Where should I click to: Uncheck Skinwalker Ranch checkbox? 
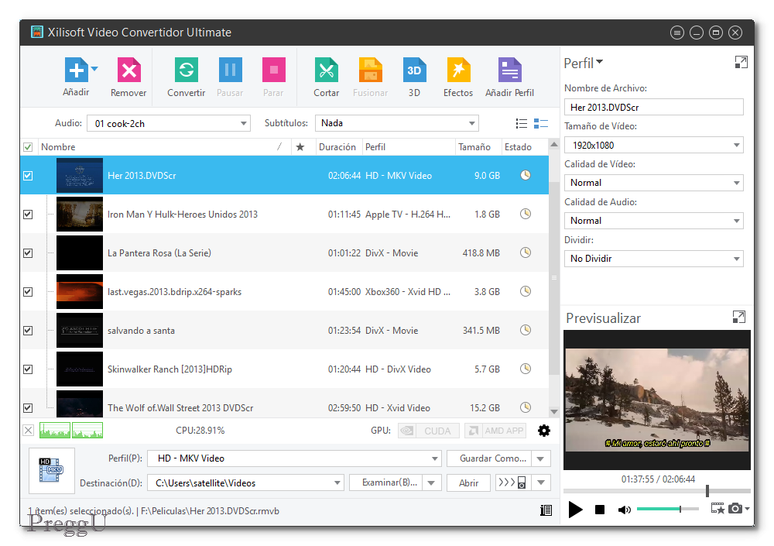(x=28, y=369)
